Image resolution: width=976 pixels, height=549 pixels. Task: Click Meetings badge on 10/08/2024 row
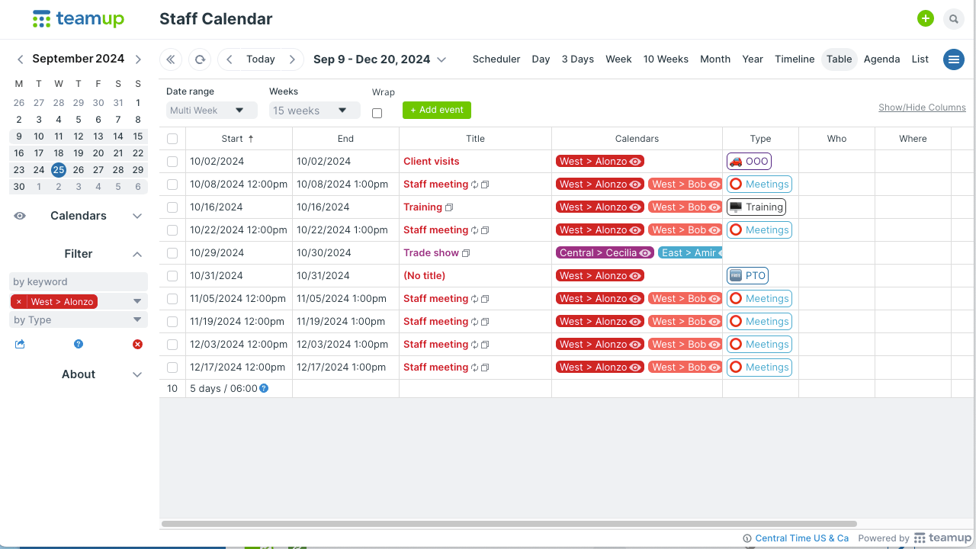(x=759, y=184)
